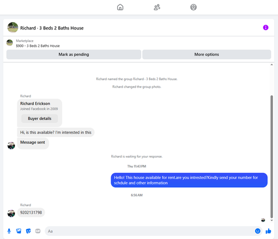View Buyer details for Richard Erickson
278x239 pixels.
(x=39, y=119)
